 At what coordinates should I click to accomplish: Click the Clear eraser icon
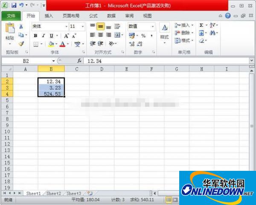(202, 41)
